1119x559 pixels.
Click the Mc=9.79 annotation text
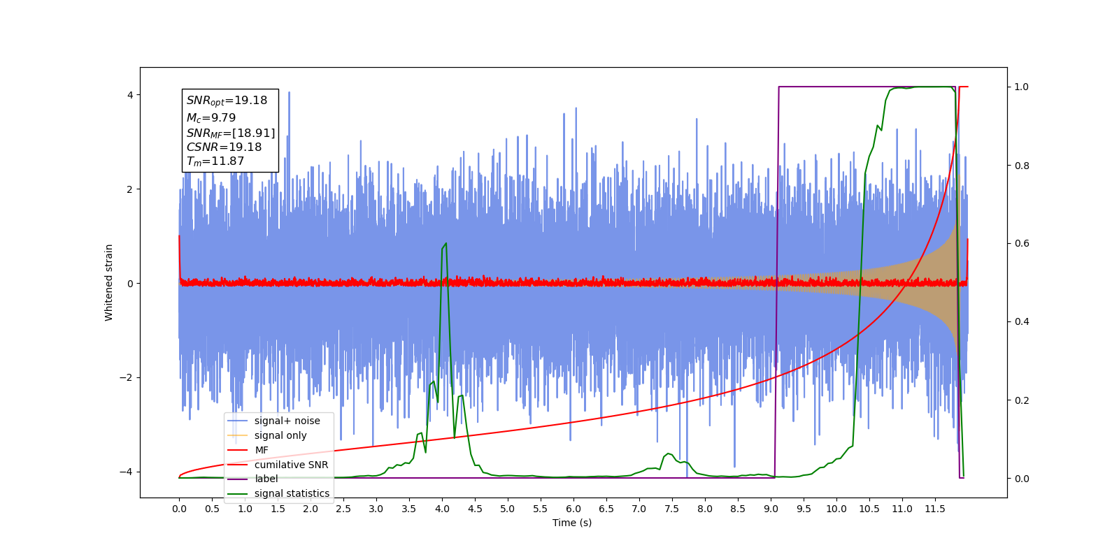pos(211,118)
